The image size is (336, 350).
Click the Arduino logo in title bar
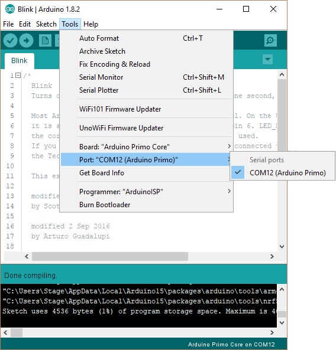pyautogui.click(x=9, y=9)
